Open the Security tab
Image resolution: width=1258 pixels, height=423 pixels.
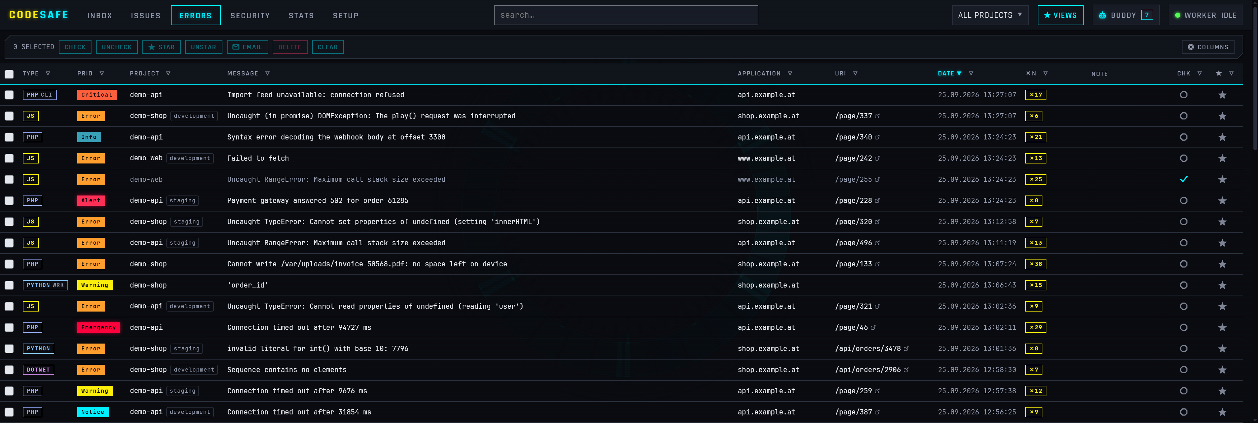click(250, 16)
